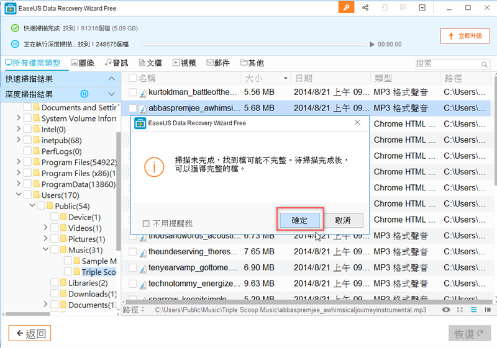Switch to the 文檔 file type tab
Viewport: 497px width, 348px height.
[x=150, y=63]
